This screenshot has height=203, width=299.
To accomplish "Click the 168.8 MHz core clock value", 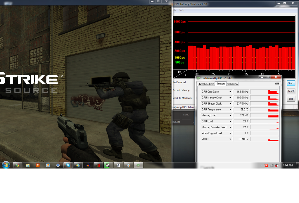I will pyautogui.click(x=241, y=92).
